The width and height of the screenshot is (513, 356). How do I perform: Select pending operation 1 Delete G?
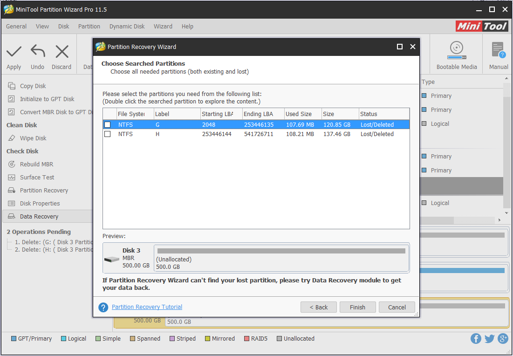54,242
